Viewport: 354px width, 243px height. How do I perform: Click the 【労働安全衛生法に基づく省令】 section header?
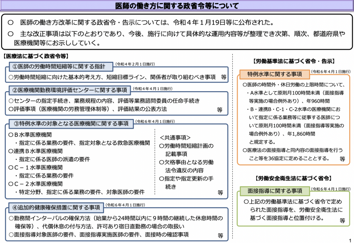[x=294, y=178]
